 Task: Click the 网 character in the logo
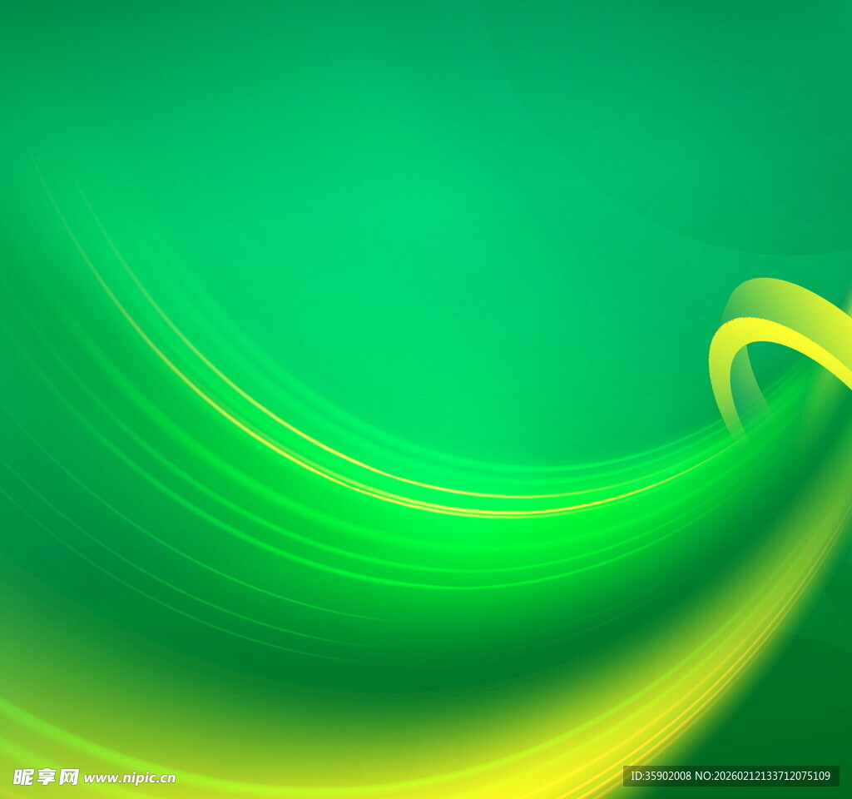(69, 777)
